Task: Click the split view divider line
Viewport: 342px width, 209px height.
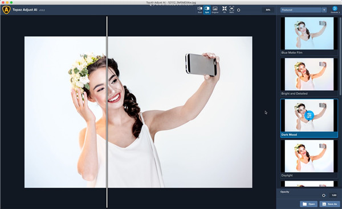Action: click(107, 112)
